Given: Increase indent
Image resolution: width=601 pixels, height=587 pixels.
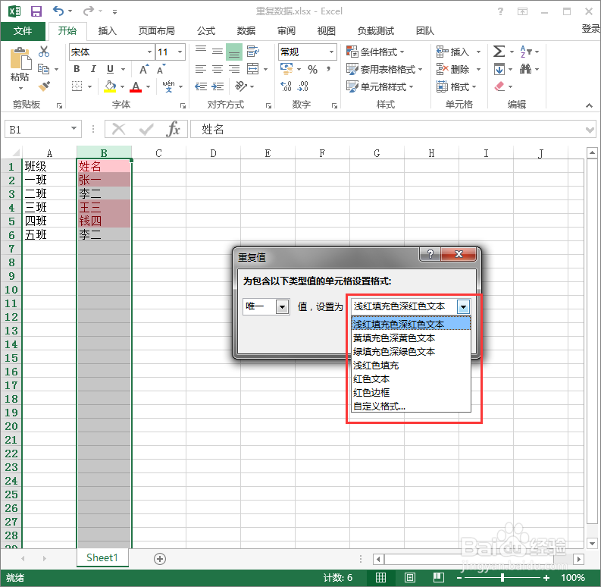Looking at the screenshot, I should click(x=218, y=86).
